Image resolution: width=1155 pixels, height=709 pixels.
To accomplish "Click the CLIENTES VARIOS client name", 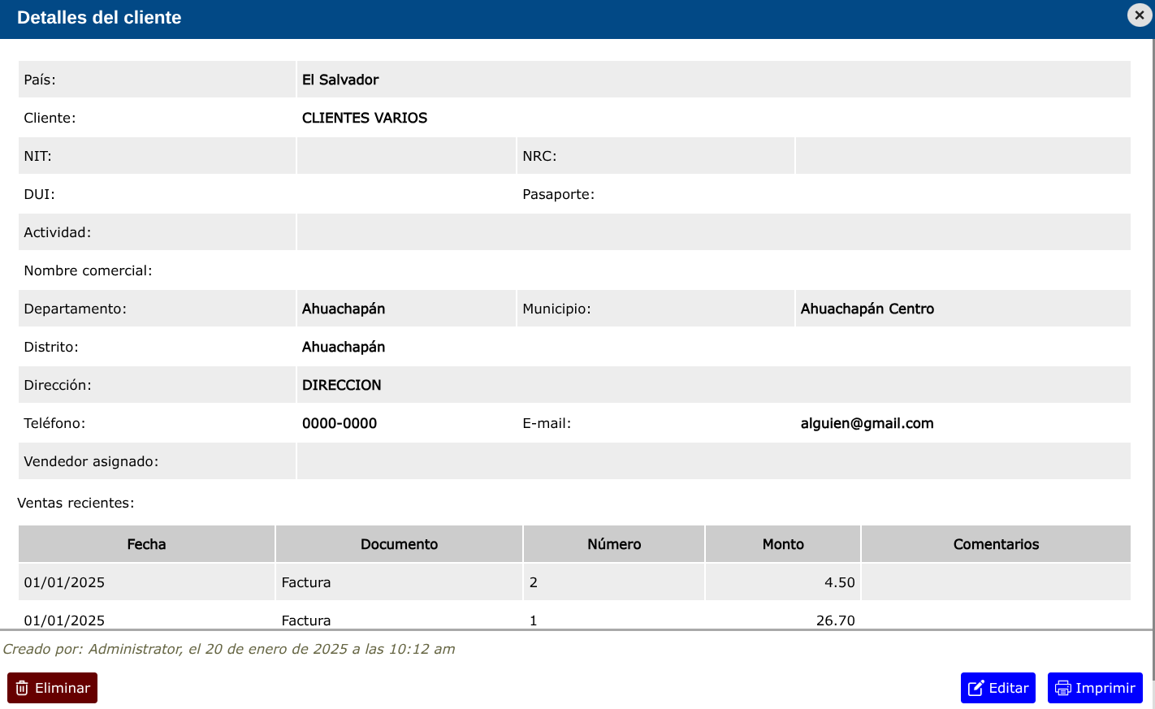I will (365, 118).
